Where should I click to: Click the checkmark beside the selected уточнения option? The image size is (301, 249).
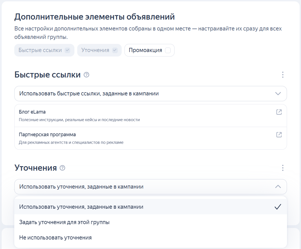278,207
